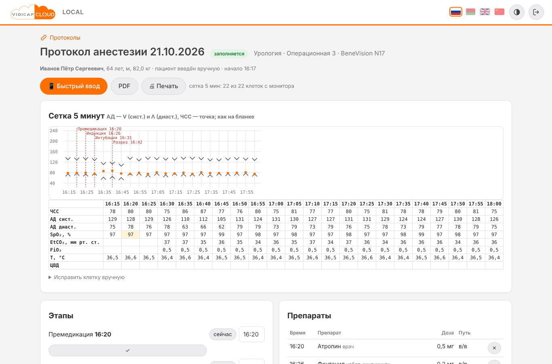The image size is (552, 364).
Task: Select highlighted SpO₂ cell at 16:20
Action: 131,235
